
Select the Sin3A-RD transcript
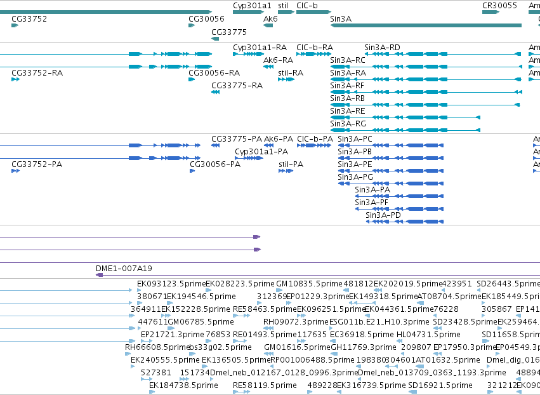coord(443,54)
